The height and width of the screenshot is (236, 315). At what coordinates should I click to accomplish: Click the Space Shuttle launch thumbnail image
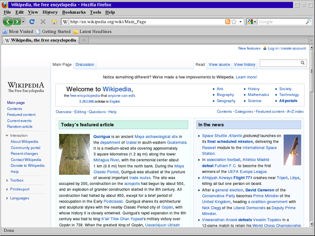tap(292, 150)
